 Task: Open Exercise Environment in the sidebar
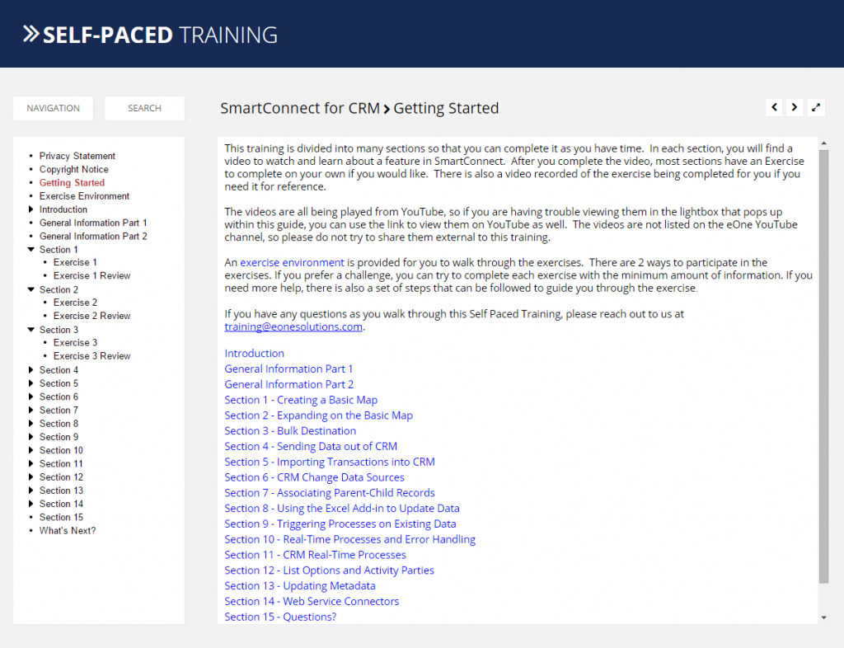click(x=84, y=196)
